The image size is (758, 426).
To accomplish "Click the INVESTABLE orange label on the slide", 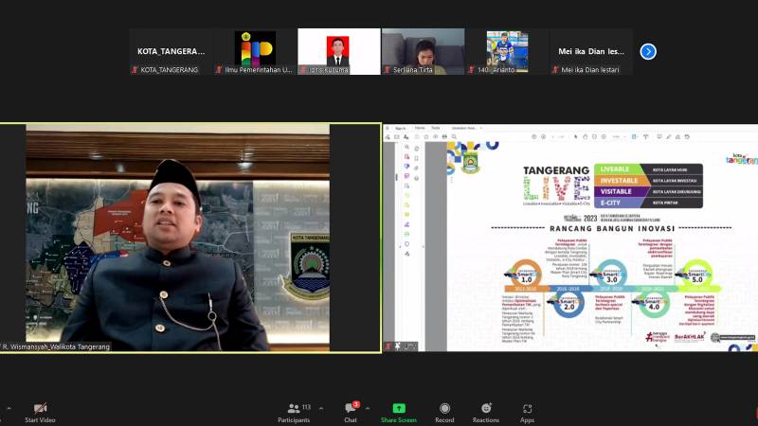I will [x=619, y=181].
